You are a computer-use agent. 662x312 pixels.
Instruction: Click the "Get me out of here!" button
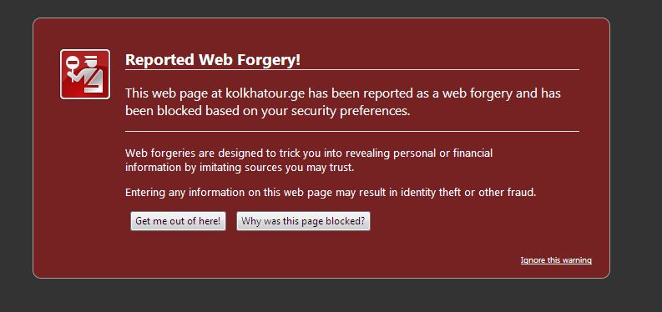click(x=178, y=221)
